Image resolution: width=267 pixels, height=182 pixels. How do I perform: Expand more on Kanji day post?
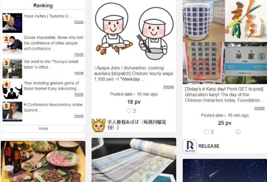coord(259,108)
